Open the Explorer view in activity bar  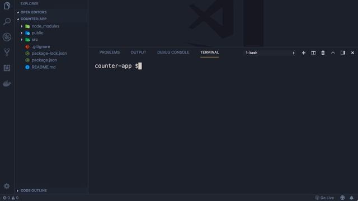(7, 6)
